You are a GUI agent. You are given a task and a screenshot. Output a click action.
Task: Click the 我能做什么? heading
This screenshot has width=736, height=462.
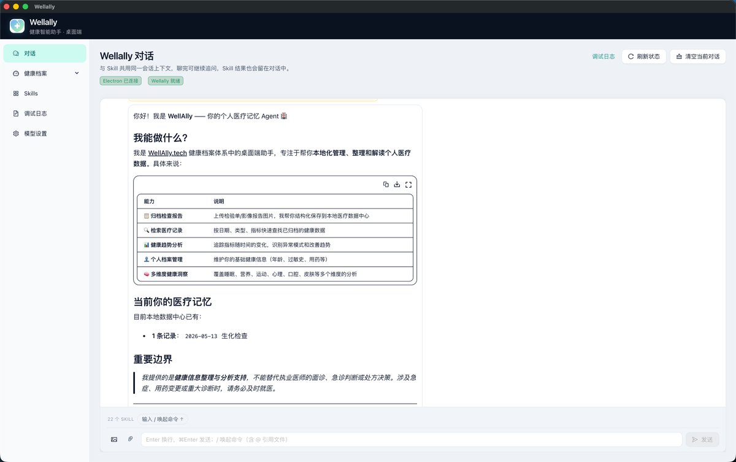click(161, 137)
